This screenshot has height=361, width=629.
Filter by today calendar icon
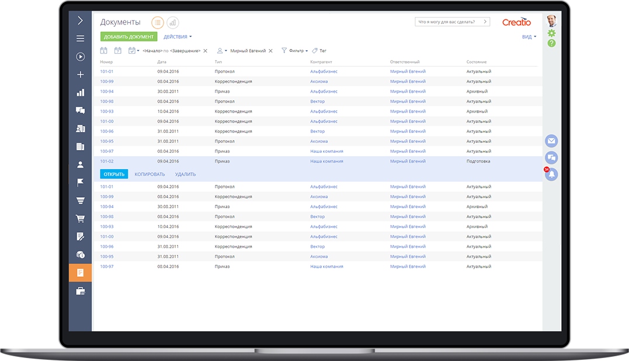coord(103,51)
